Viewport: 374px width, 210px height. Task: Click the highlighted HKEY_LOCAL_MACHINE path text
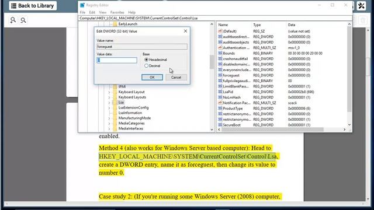[x=188, y=156]
